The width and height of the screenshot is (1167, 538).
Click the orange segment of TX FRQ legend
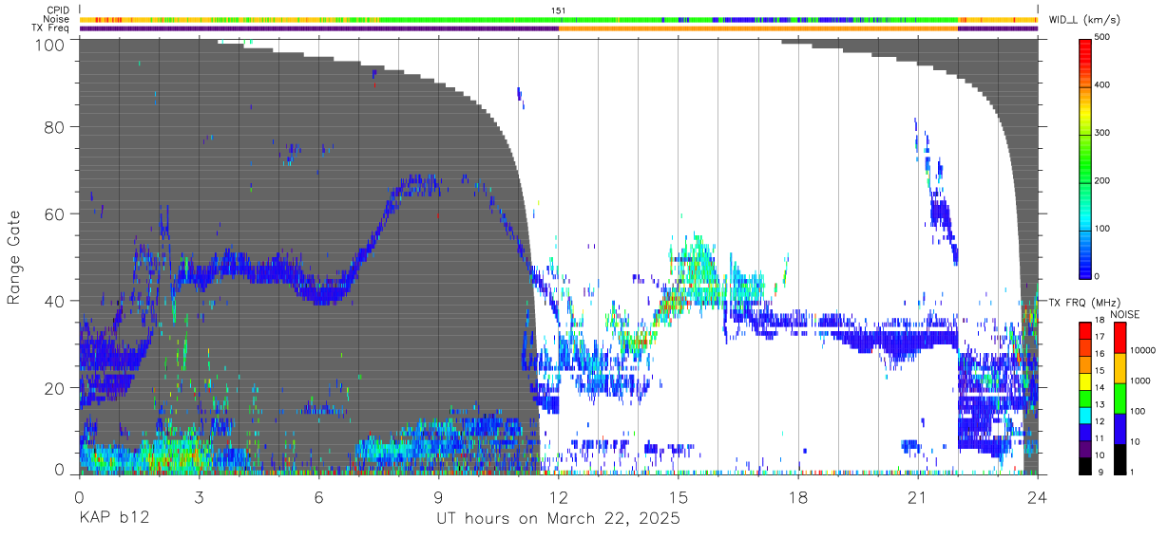[1086, 366]
